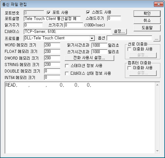
Task: Expand the 프로토콜 dropdown arrow
Action: click(x=92, y=38)
